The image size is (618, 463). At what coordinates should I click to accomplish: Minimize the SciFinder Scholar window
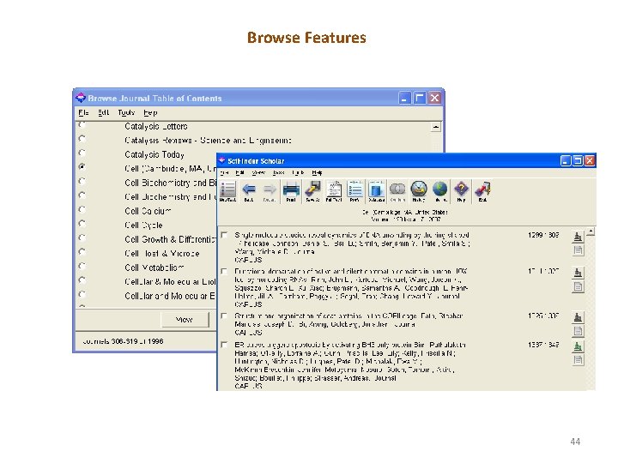point(566,160)
